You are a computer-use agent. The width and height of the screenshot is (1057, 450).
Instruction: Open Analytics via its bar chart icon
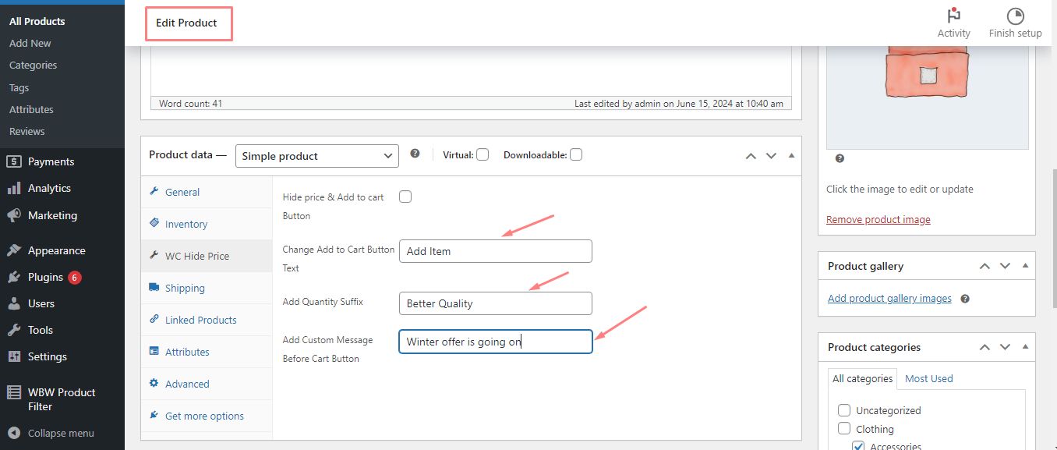(13, 188)
